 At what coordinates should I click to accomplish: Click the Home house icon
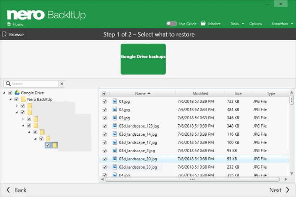click(x=9, y=24)
